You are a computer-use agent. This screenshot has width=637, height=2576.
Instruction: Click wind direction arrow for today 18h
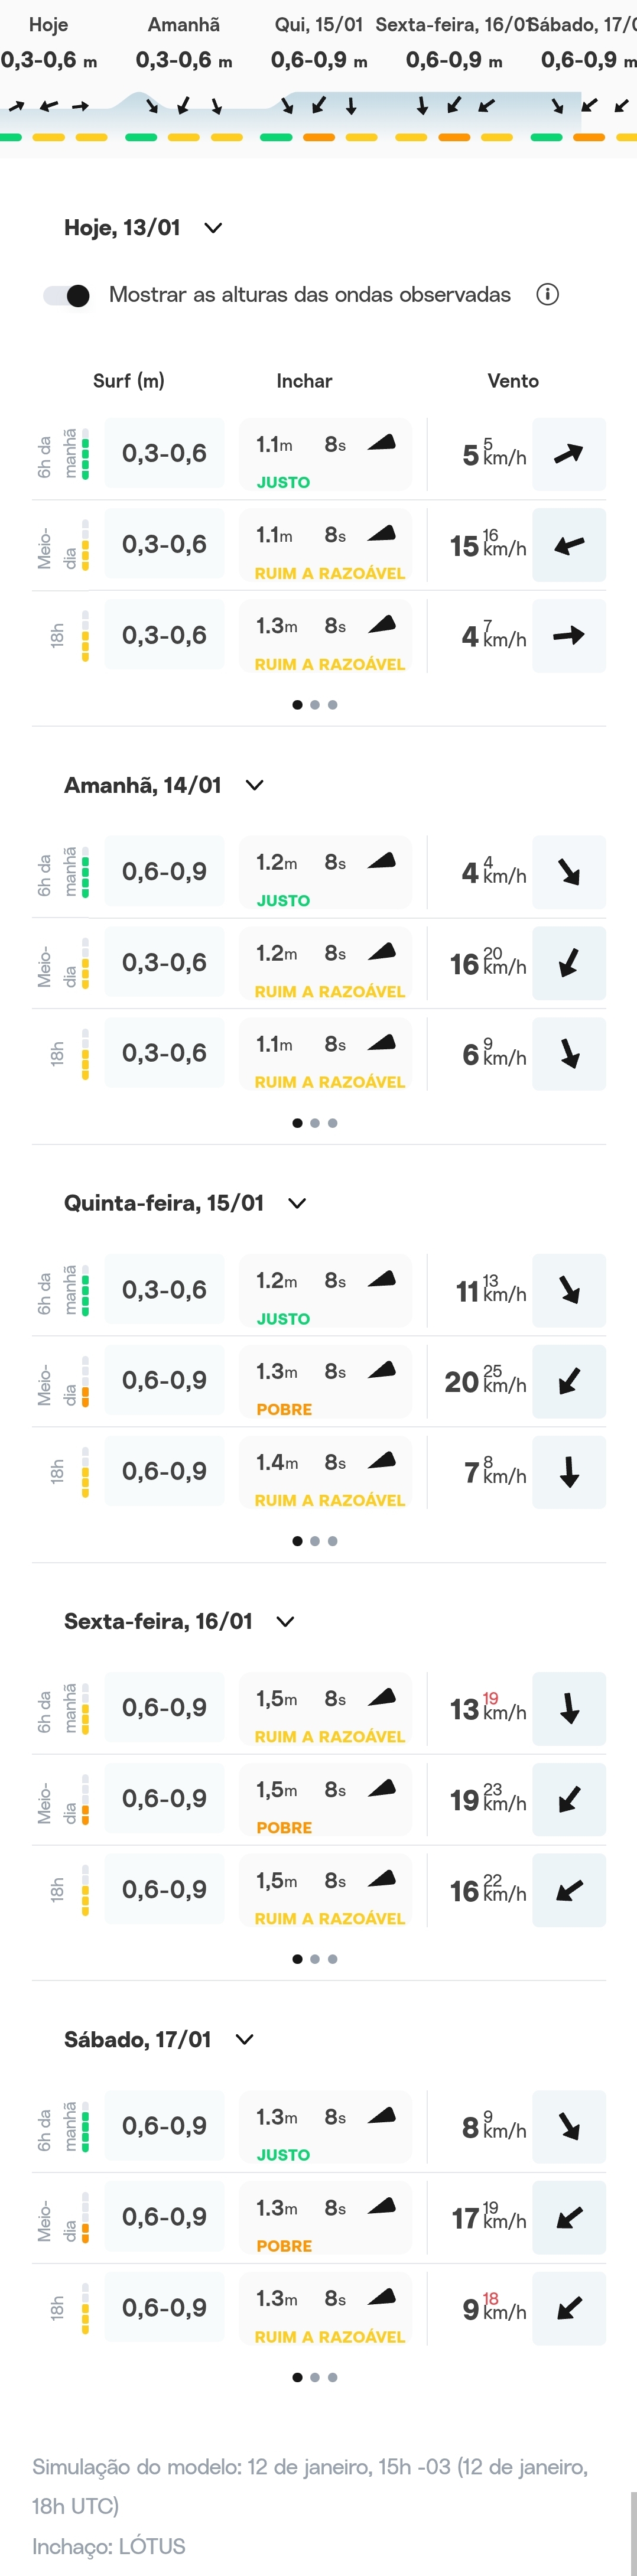coord(568,635)
